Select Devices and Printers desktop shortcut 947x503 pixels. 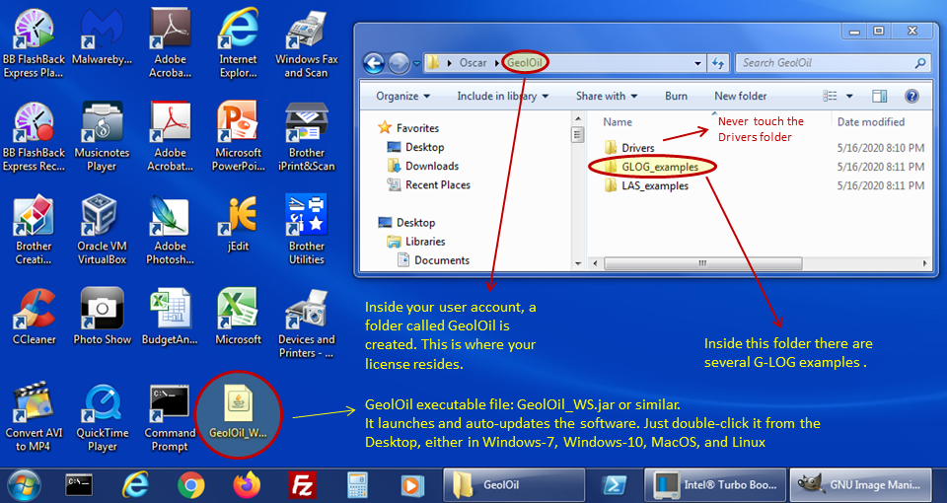click(x=306, y=323)
